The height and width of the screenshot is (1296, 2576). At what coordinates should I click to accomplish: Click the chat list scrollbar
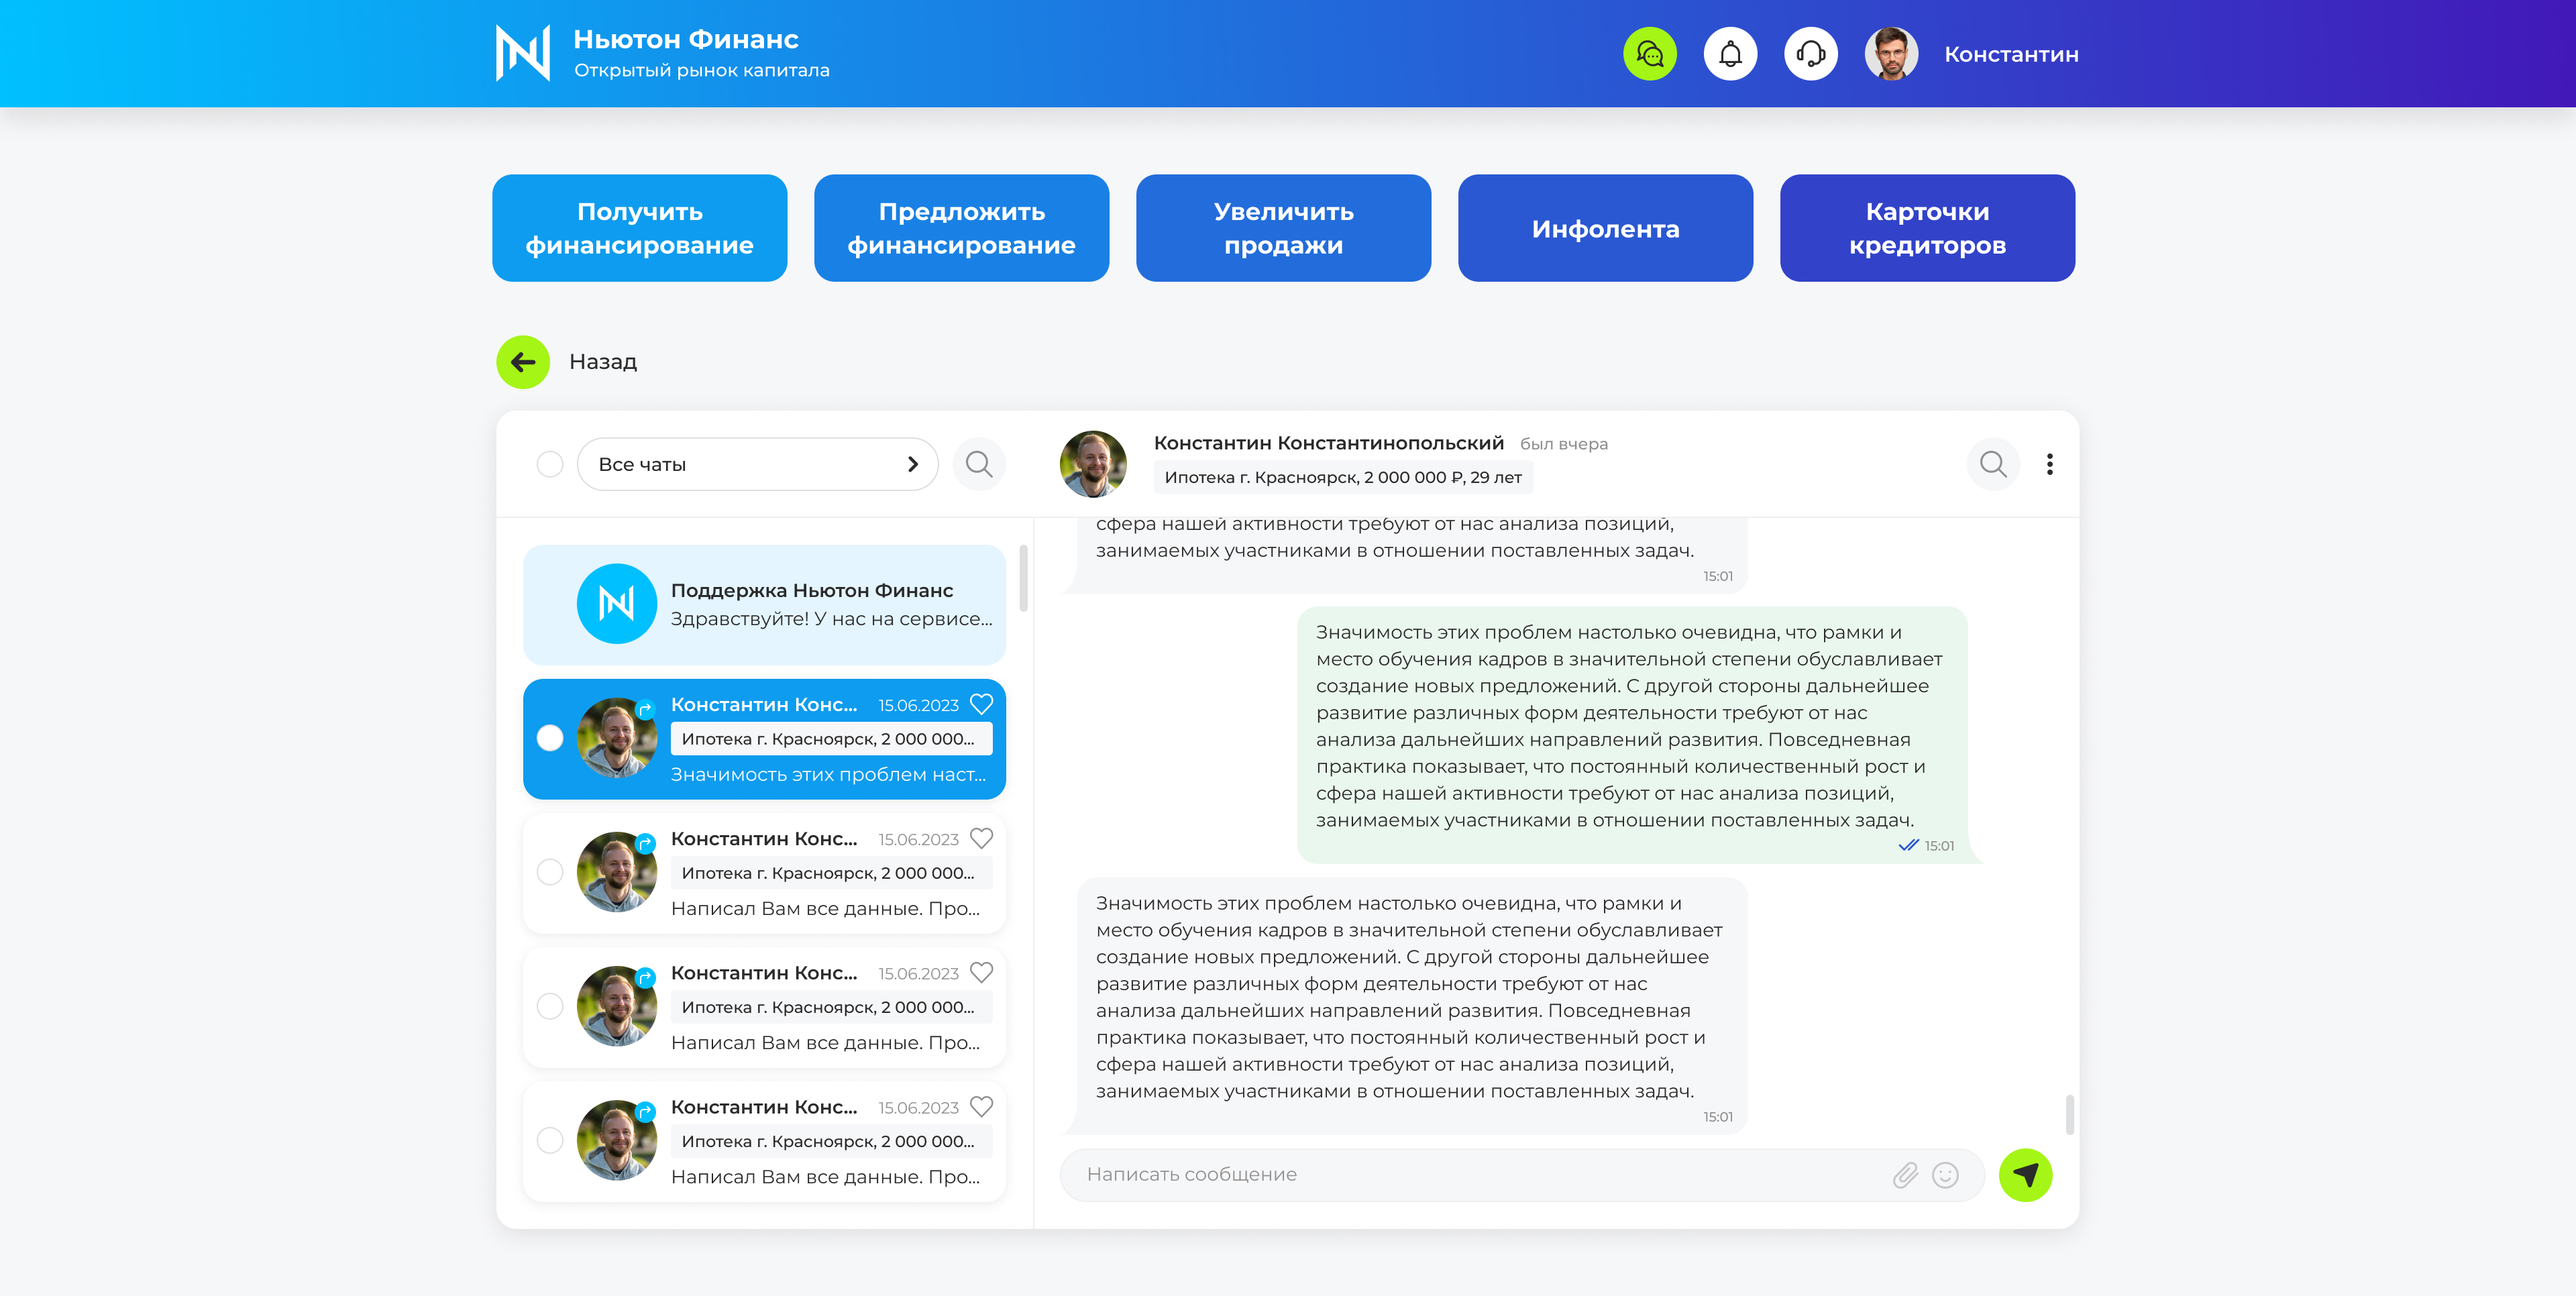pos(1023,577)
